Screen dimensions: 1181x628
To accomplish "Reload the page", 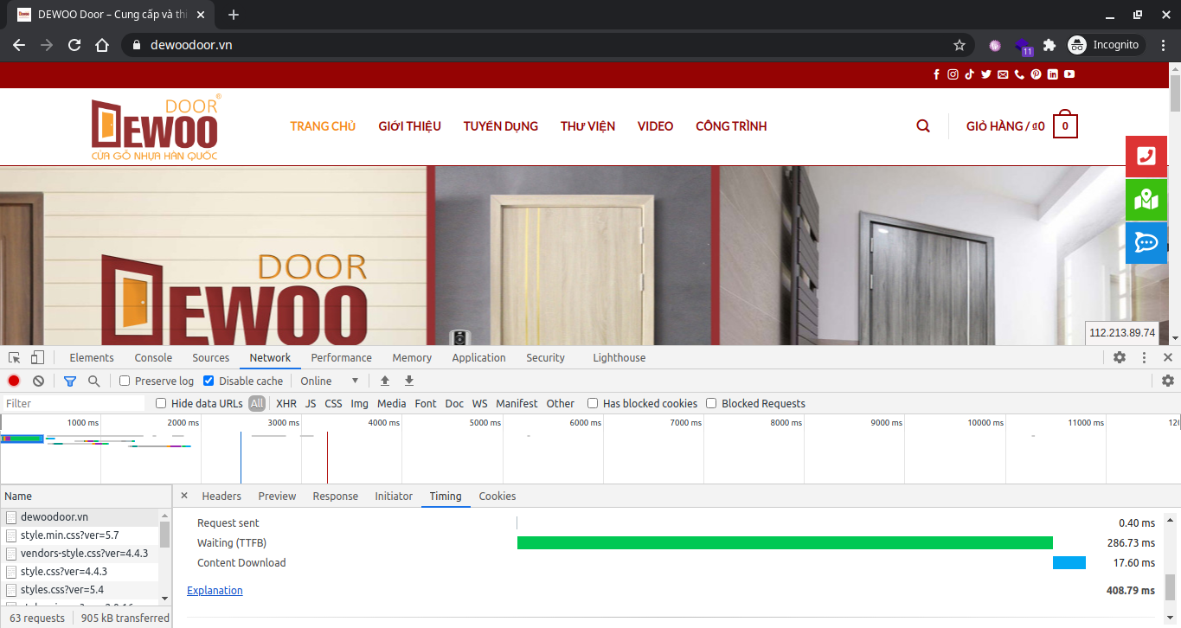I will (x=74, y=45).
